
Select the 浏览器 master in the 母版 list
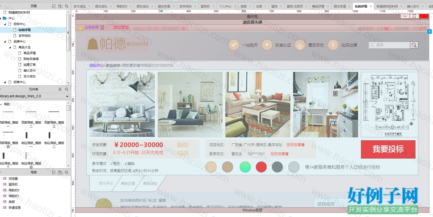tap(13, 179)
